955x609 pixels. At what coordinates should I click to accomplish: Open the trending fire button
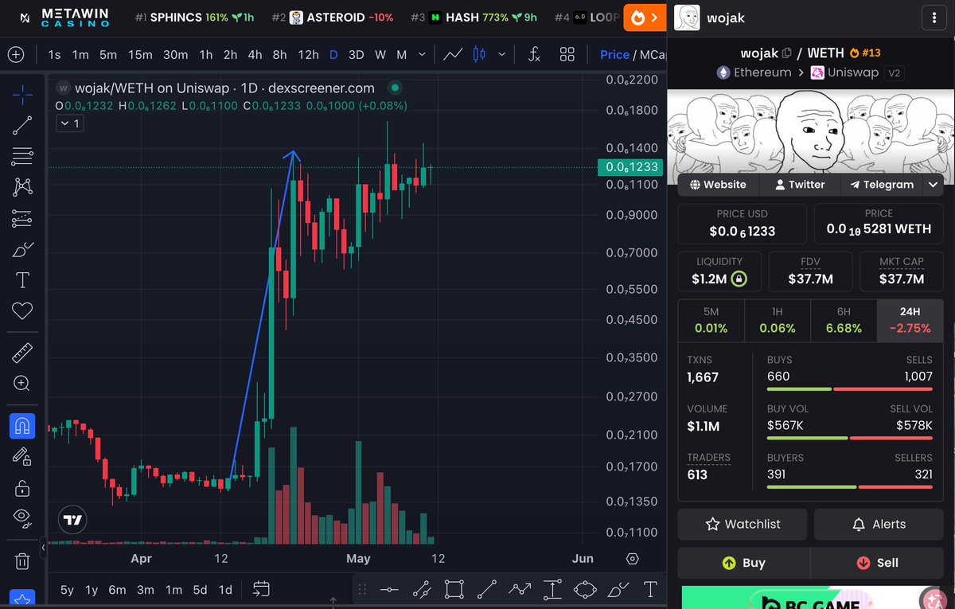point(645,17)
